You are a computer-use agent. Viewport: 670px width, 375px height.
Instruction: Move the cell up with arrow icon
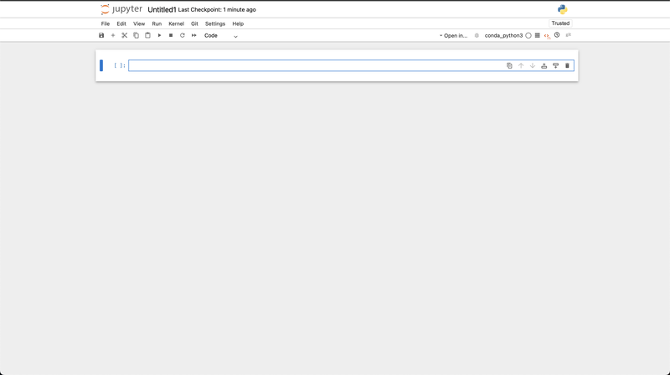click(521, 66)
